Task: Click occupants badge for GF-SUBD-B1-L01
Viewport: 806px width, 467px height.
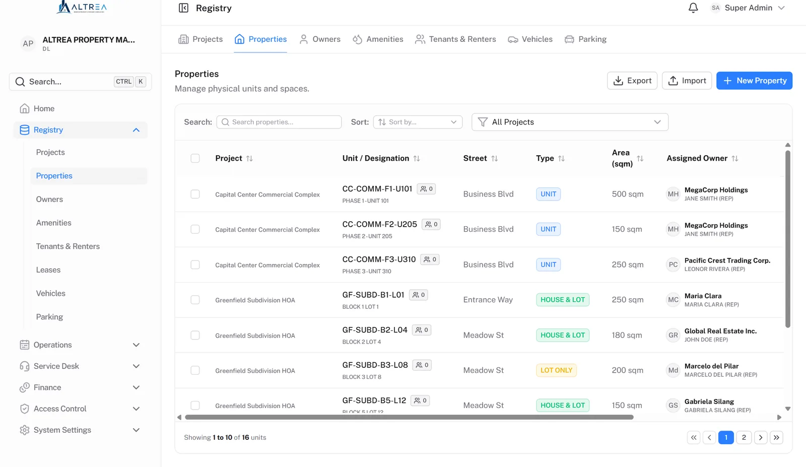Action: point(418,295)
